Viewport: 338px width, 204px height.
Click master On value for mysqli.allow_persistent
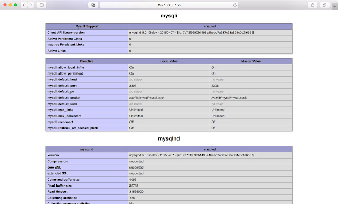click(x=213, y=73)
